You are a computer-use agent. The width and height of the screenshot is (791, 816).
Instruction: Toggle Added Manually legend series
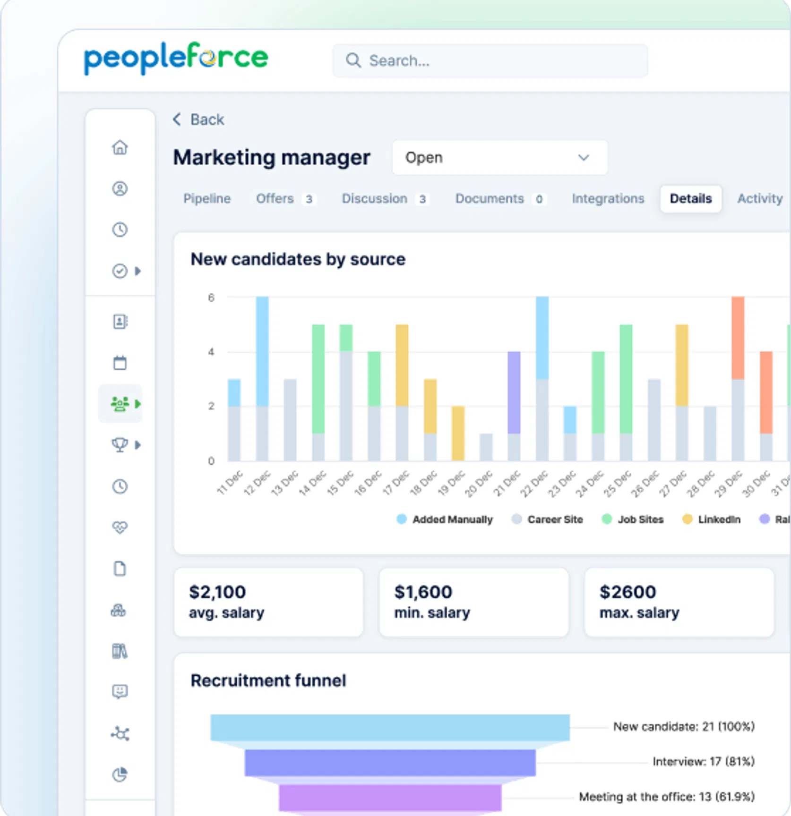point(445,519)
